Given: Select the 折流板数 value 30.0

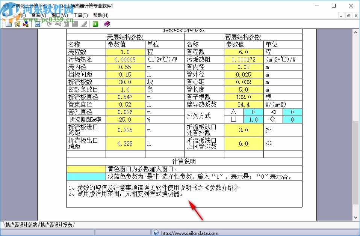Looking at the screenshot, I should [126, 82].
